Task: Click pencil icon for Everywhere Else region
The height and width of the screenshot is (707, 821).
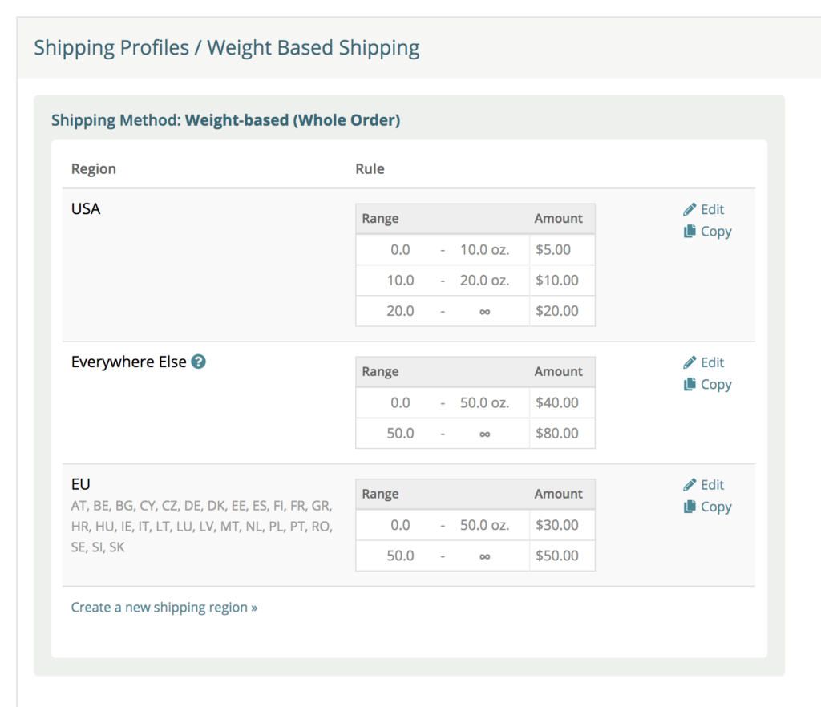Action: (690, 362)
